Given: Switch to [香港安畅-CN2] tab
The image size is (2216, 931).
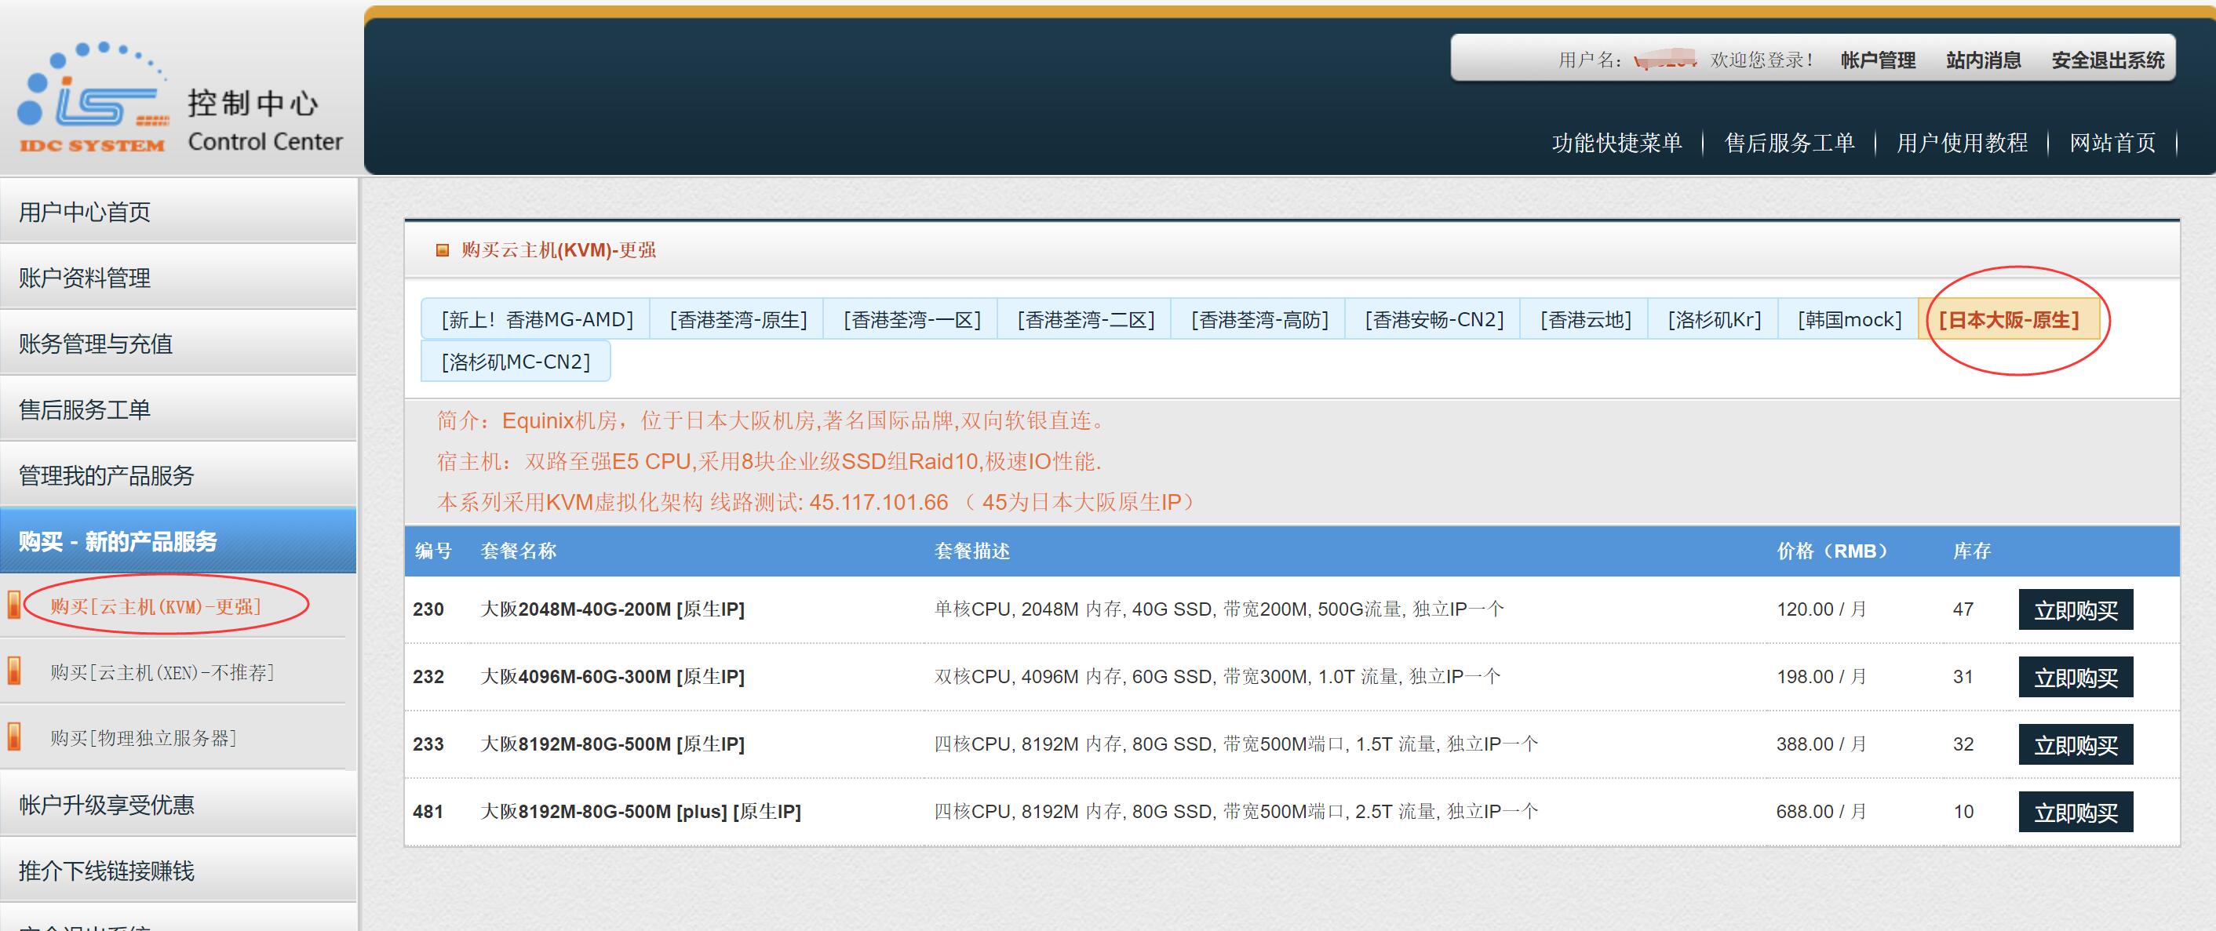Looking at the screenshot, I should coord(1434,320).
